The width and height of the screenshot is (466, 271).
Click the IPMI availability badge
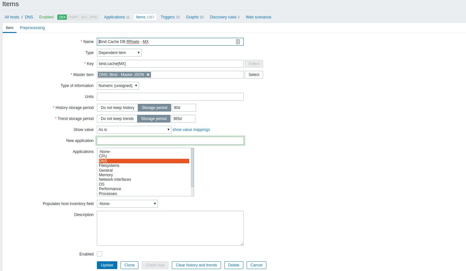pos(94,17)
